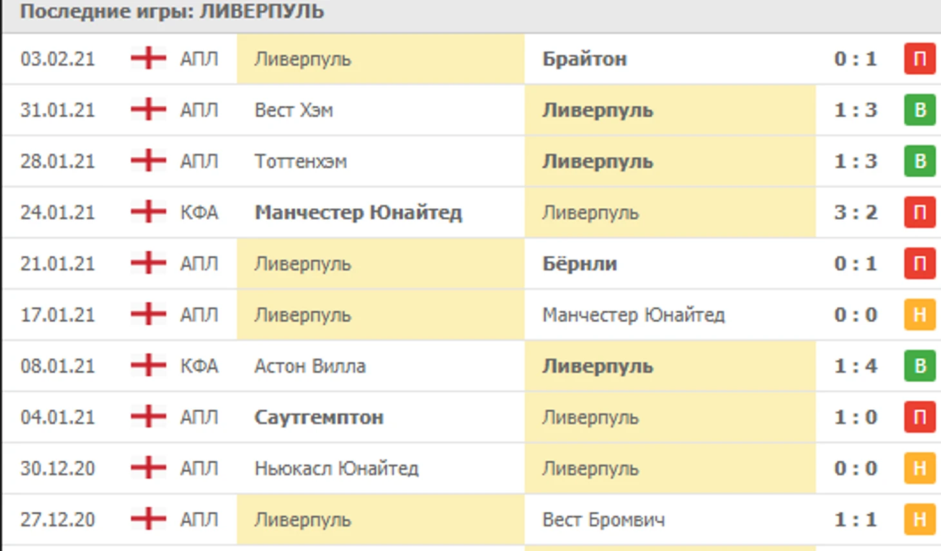Open the Ньюкасл Юнайтед team link
The width and height of the screenshot is (941, 551).
pyautogui.click(x=336, y=468)
